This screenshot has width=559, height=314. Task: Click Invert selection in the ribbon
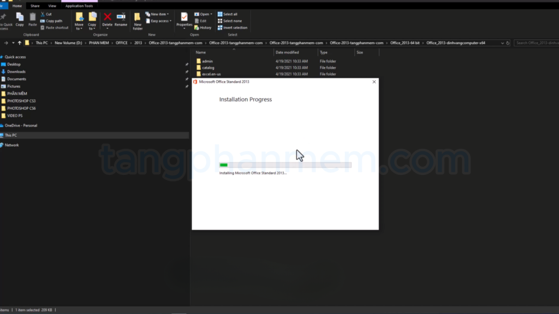pos(233,27)
